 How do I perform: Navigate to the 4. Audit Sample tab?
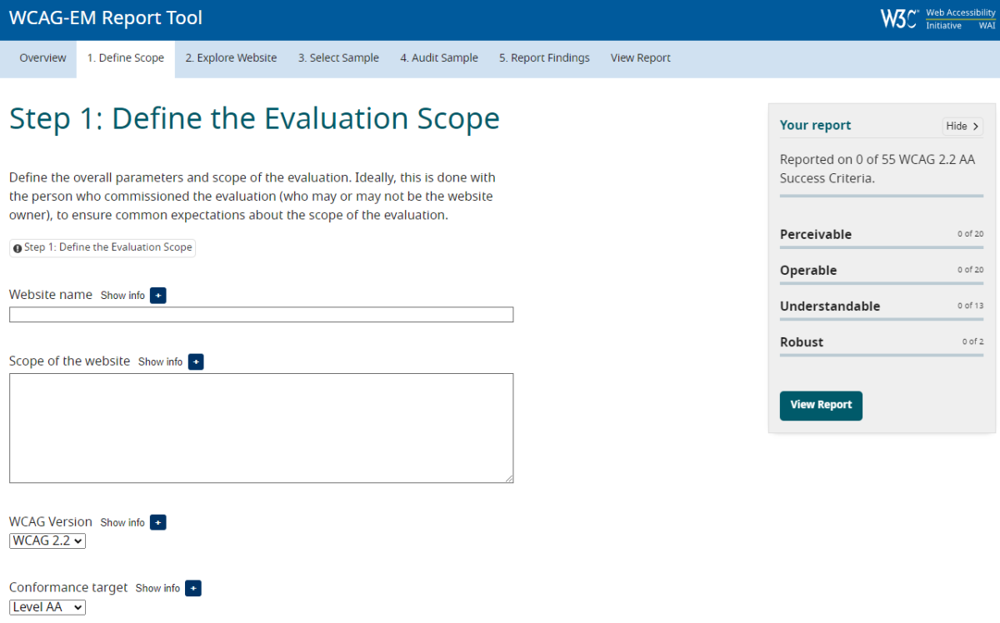tap(438, 58)
